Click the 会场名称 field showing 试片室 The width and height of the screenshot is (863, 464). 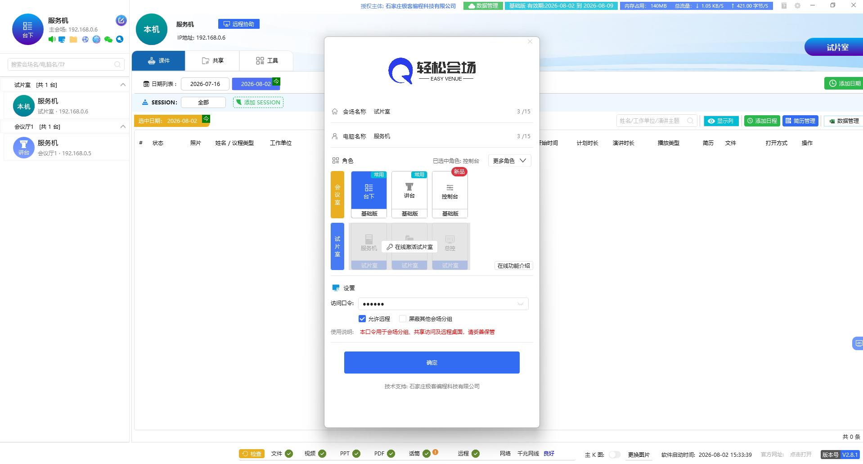coord(432,111)
